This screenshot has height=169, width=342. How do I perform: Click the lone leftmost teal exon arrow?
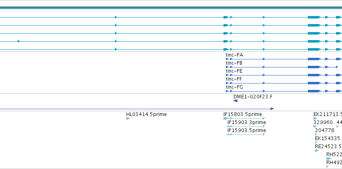click(x=19, y=41)
